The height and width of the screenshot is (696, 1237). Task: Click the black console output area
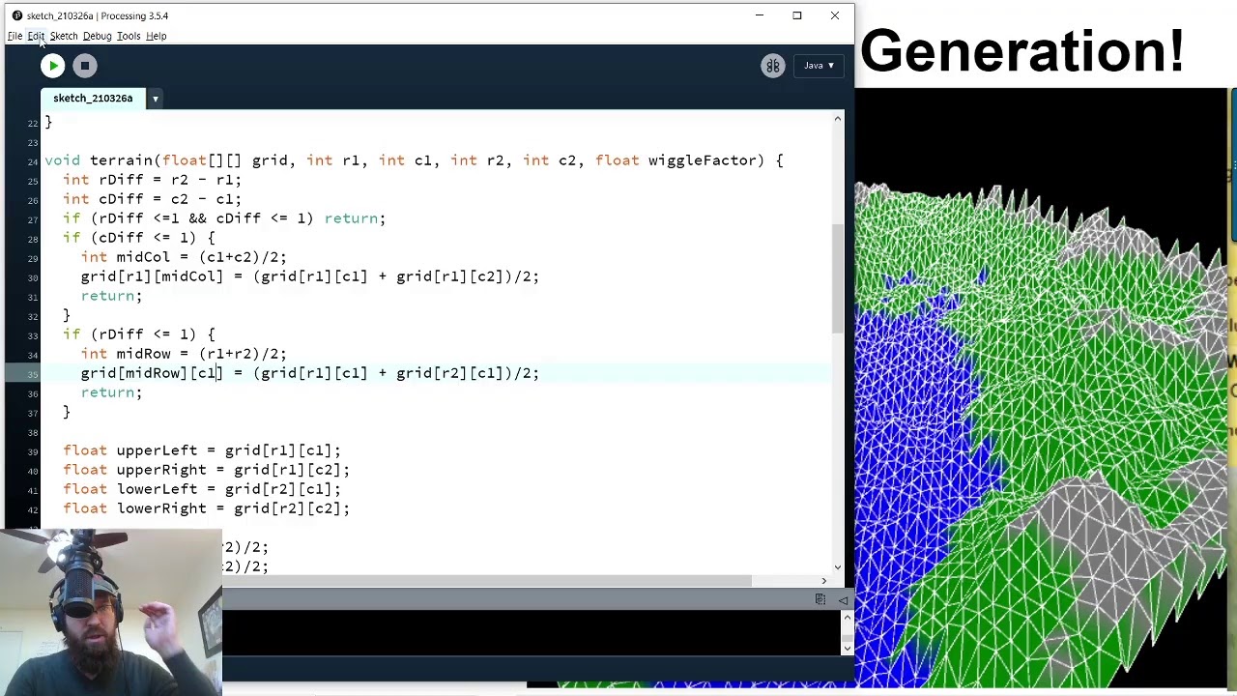532,633
